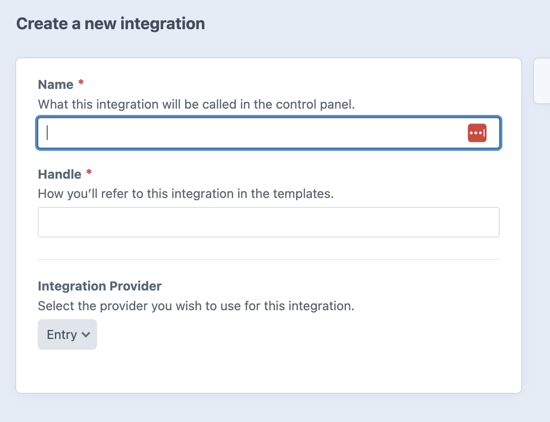Viewport: 550px width, 422px height.
Task: Click the provider selection helper text
Action: point(195,306)
